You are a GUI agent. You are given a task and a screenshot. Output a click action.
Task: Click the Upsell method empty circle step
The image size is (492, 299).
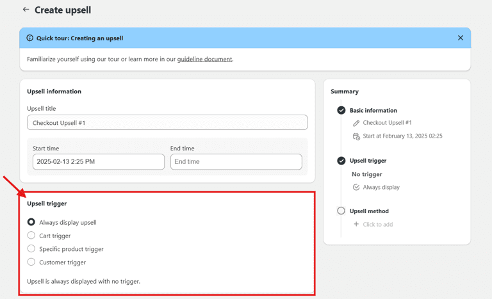click(x=341, y=211)
